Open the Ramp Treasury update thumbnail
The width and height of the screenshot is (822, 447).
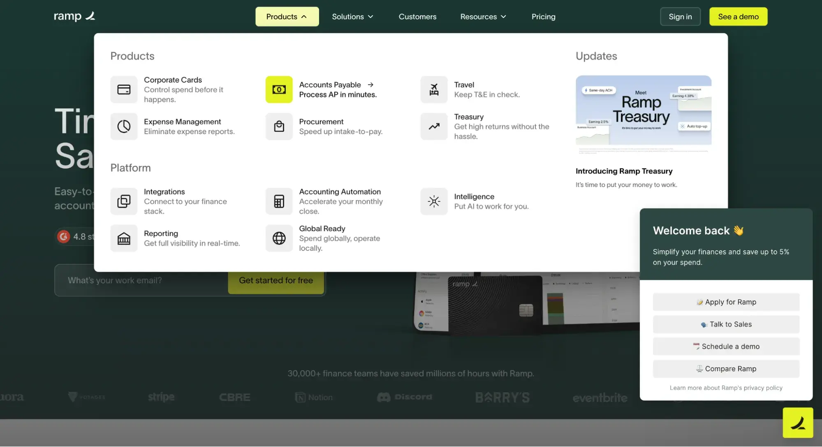643,115
